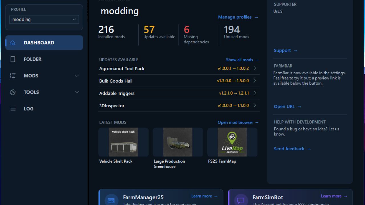This screenshot has height=205, width=365.
Task: Select the Agromanut Tool Pack row name
Action: click(x=122, y=69)
